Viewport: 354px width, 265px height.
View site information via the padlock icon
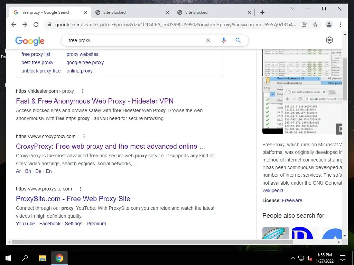50,24
